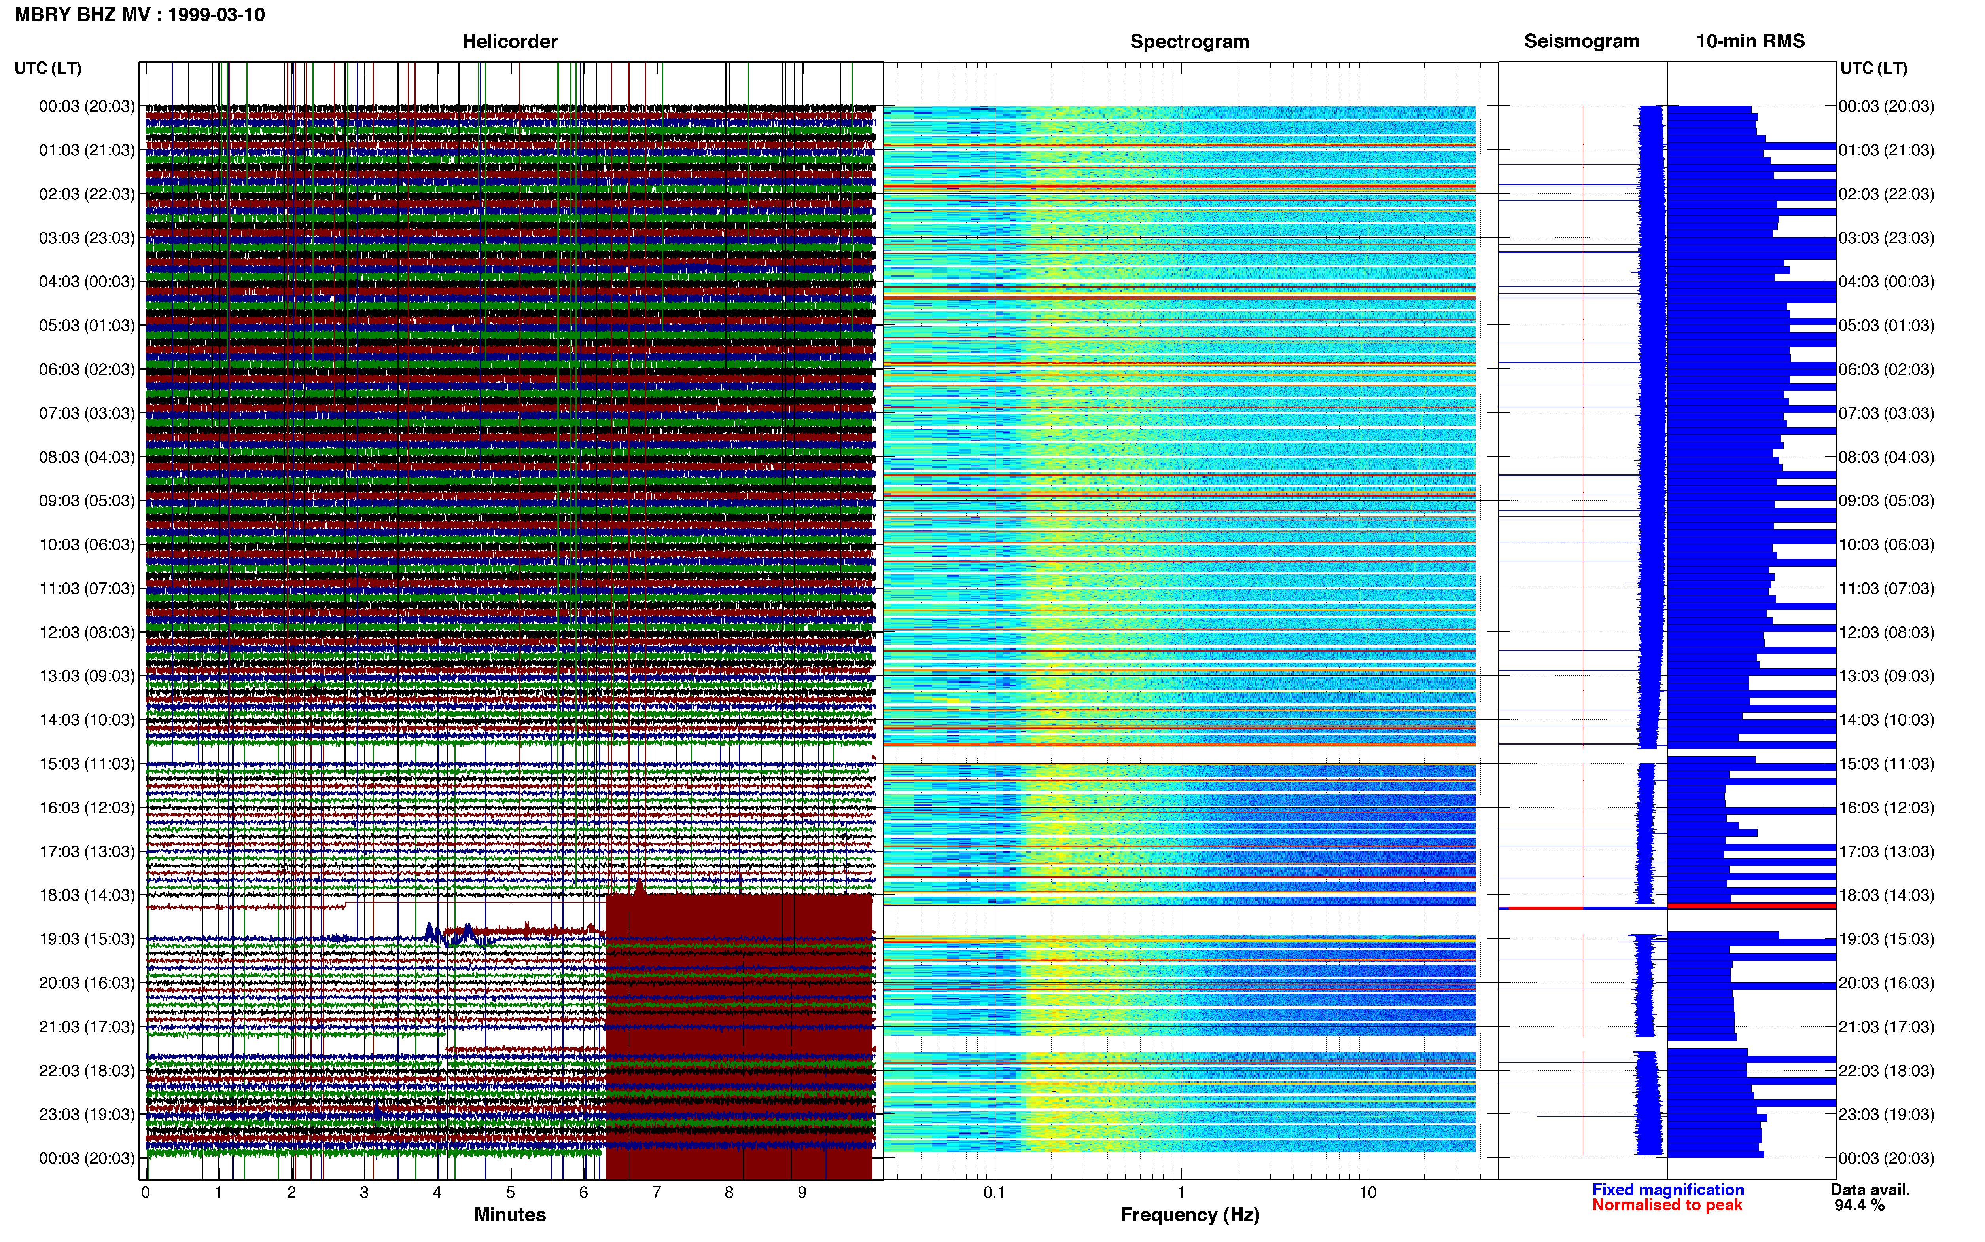The image size is (1985, 1242).
Task: Click tick 3 on the Minutes axis
Action: (365, 1193)
